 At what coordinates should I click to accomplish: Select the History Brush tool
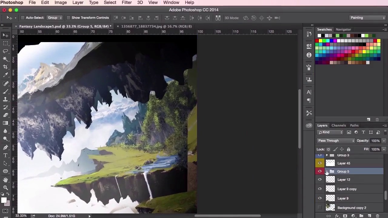pos(5,107)
